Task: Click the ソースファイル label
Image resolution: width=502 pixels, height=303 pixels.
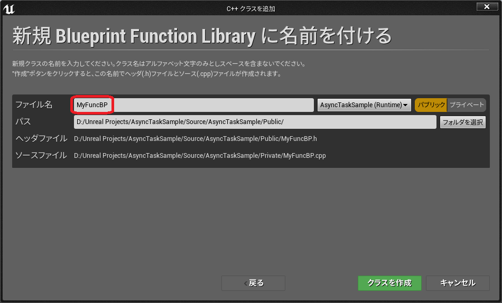Action: point(41,156)
